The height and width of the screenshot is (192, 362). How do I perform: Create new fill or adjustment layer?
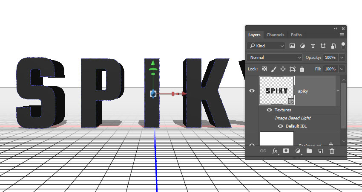(298, 151)
